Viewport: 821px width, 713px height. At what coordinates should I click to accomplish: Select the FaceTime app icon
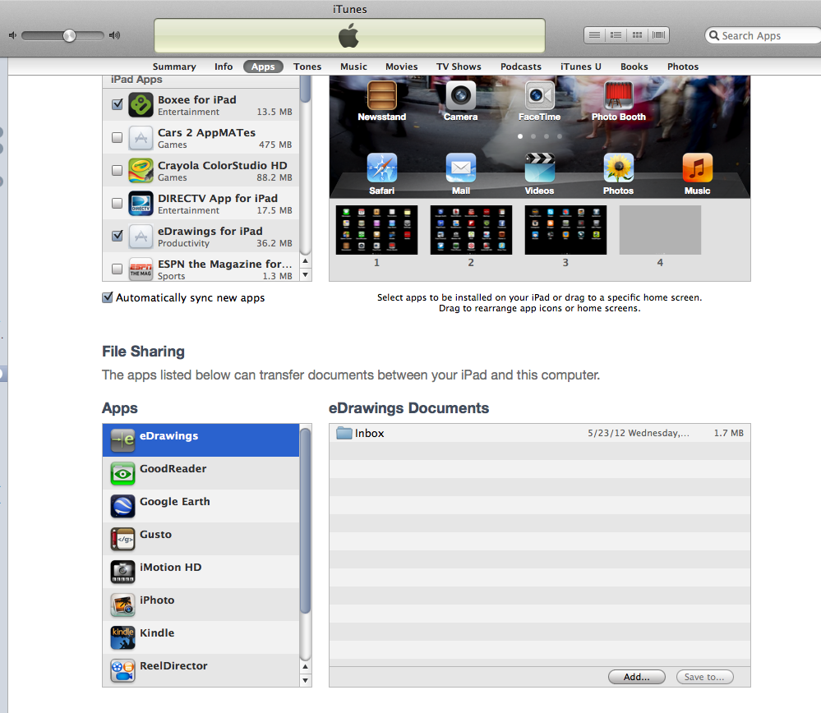pyautogui.click(x=540, y=96)
